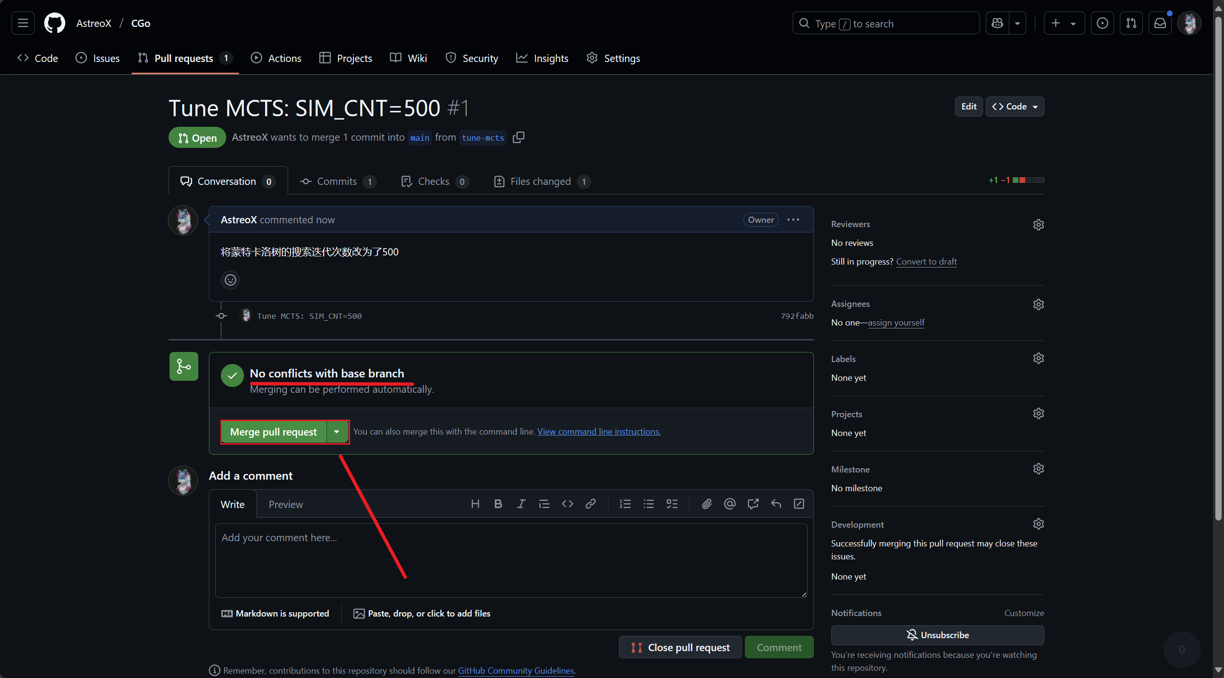Open the issues icon in header
Image resolution: width=1224 pixels, height=678 pixels.
(x=1103, y=23)
